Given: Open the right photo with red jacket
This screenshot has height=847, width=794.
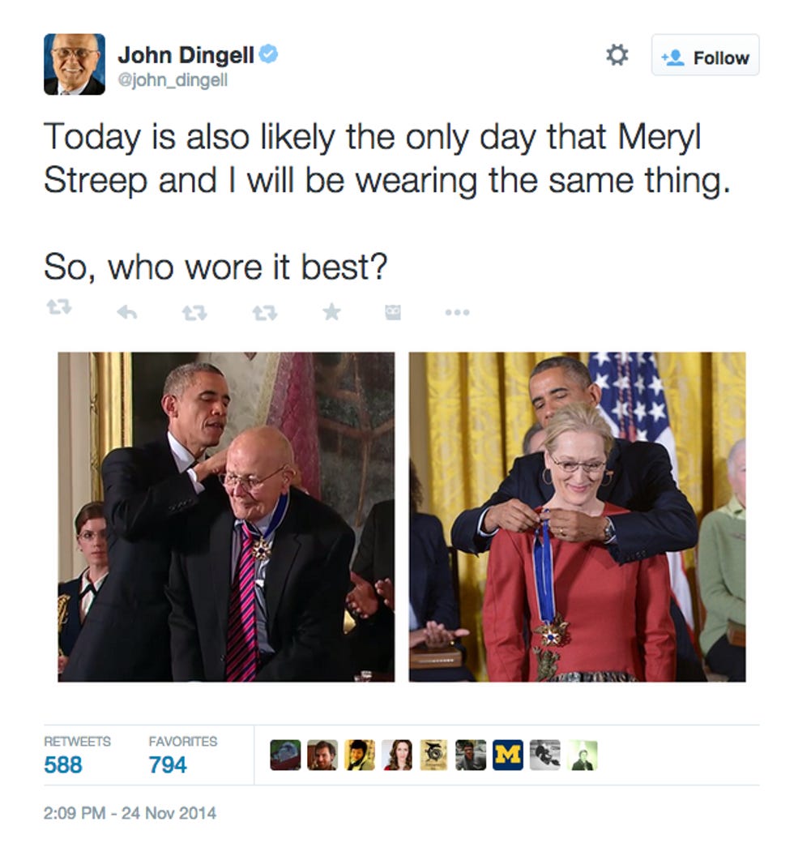Looking at the screenshot, I should (x=577, y=517).
